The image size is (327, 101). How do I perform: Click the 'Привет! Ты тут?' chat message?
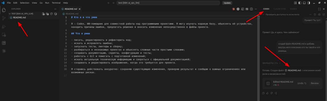coord(312,20)
